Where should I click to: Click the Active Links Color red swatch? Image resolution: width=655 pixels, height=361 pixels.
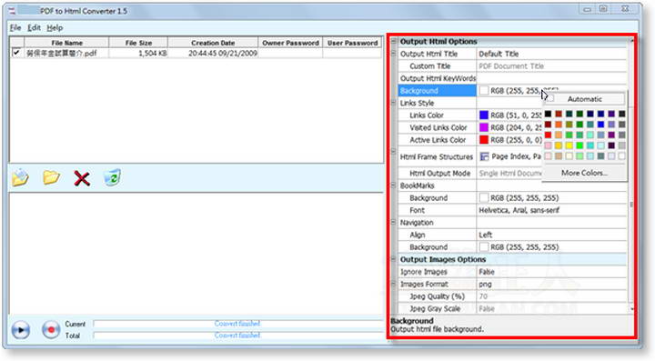point(484,140)
